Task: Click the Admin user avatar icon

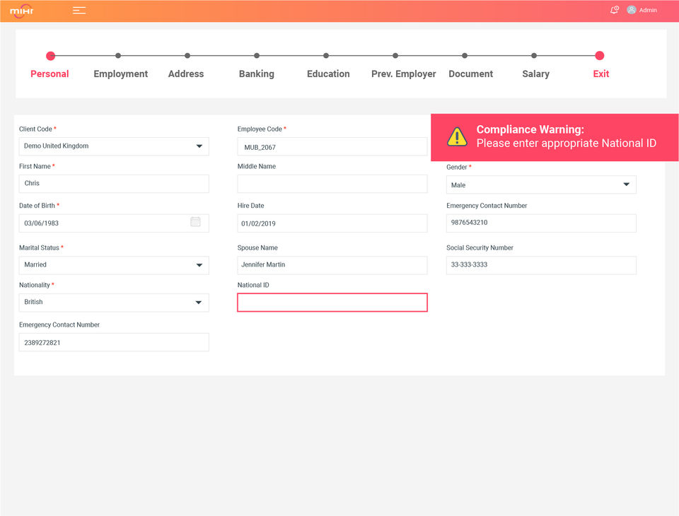Action: click(x=632, y=10)
